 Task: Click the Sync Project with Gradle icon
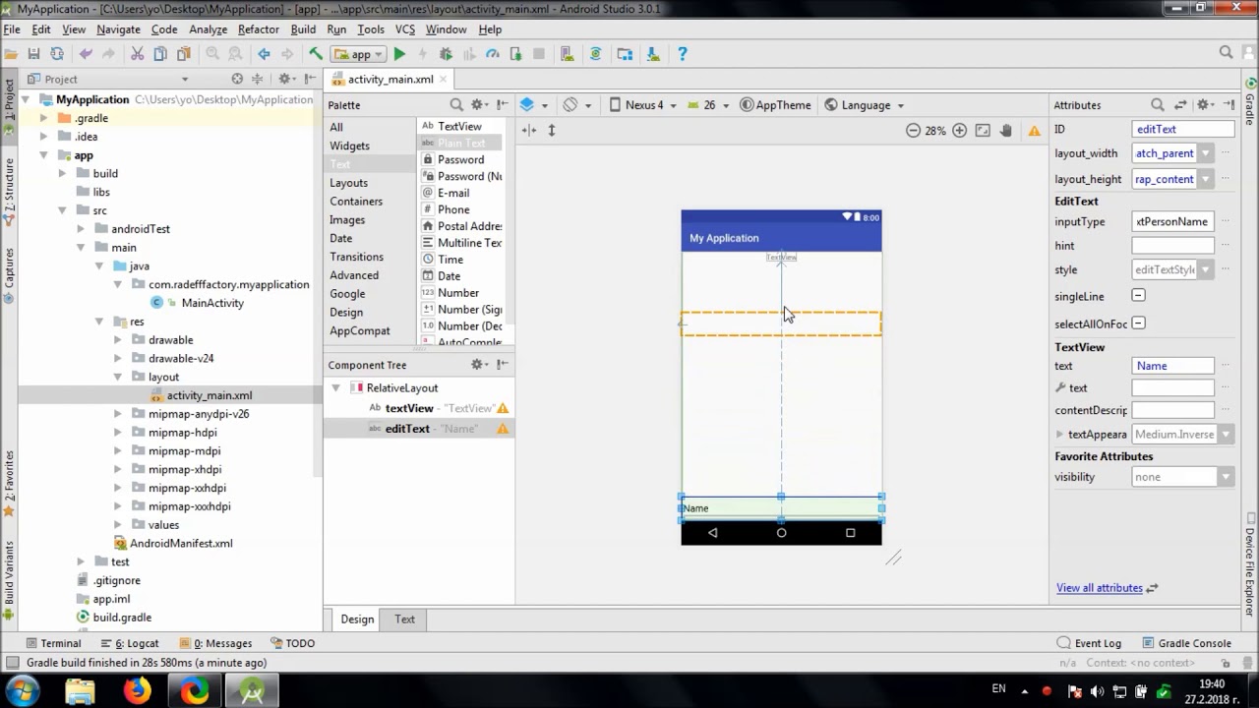(595, 54)
